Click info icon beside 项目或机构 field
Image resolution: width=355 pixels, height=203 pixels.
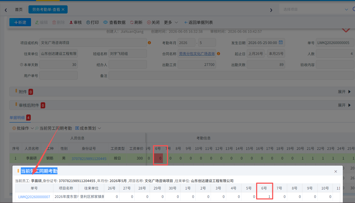pos(149,43)
